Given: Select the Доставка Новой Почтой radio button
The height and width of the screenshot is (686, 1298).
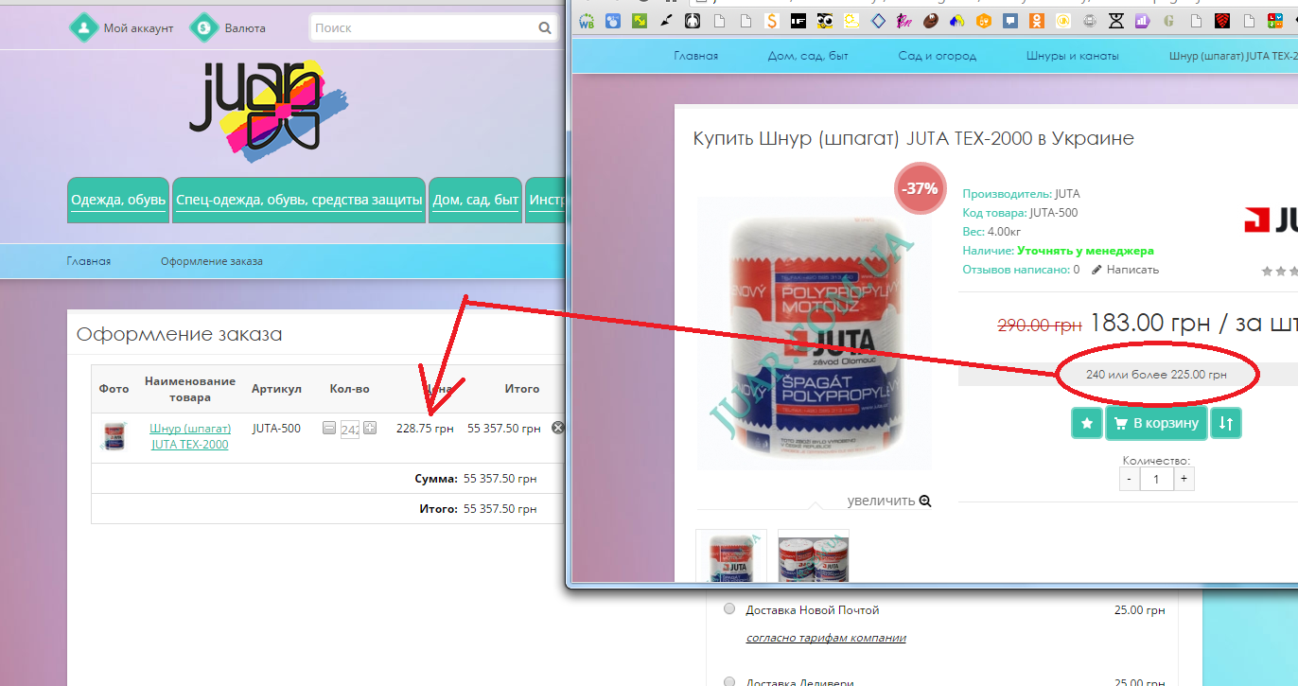Looking at the screenshot, I should click(x=729, y=609).
